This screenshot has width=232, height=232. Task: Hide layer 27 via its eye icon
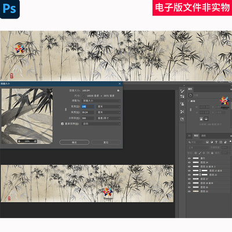point(189,179)
